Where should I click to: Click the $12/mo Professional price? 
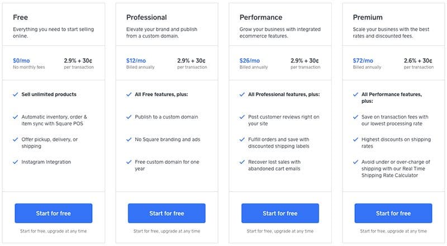coord(136,60)
